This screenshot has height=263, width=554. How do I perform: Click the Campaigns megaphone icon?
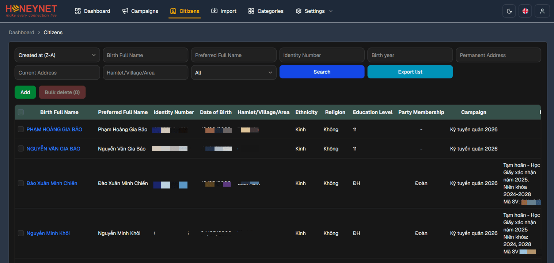tap(125, 11)
